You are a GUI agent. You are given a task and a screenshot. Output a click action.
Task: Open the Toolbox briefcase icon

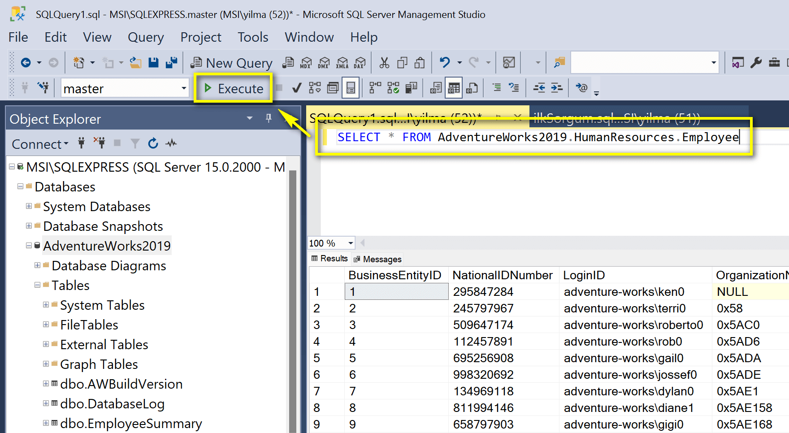click(x=774, y=63)
